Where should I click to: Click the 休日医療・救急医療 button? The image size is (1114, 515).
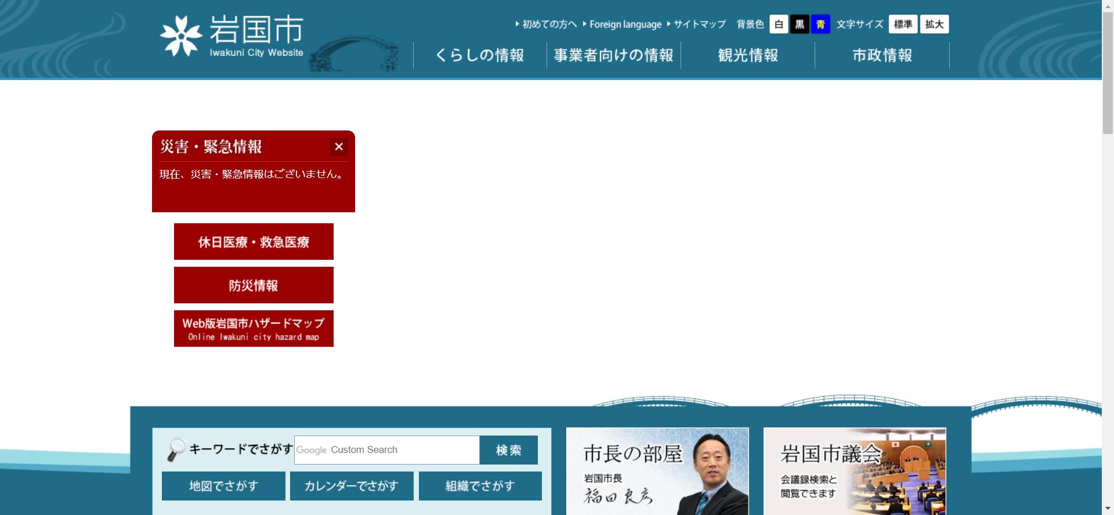click(254, 242)
